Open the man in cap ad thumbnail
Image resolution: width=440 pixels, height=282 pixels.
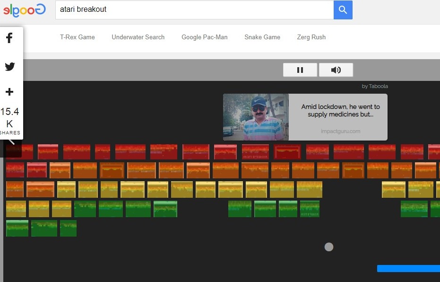(x=256, y=117)
